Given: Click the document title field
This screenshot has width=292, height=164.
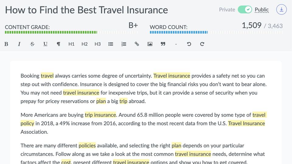Looking at the screenshot, I should [x=87, y=10].
